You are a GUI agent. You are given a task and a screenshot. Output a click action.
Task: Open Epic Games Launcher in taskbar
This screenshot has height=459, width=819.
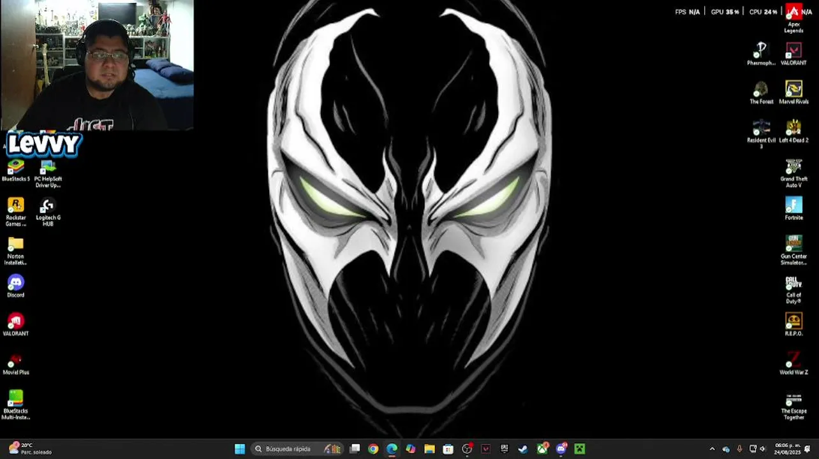click(x=505, y=449)
